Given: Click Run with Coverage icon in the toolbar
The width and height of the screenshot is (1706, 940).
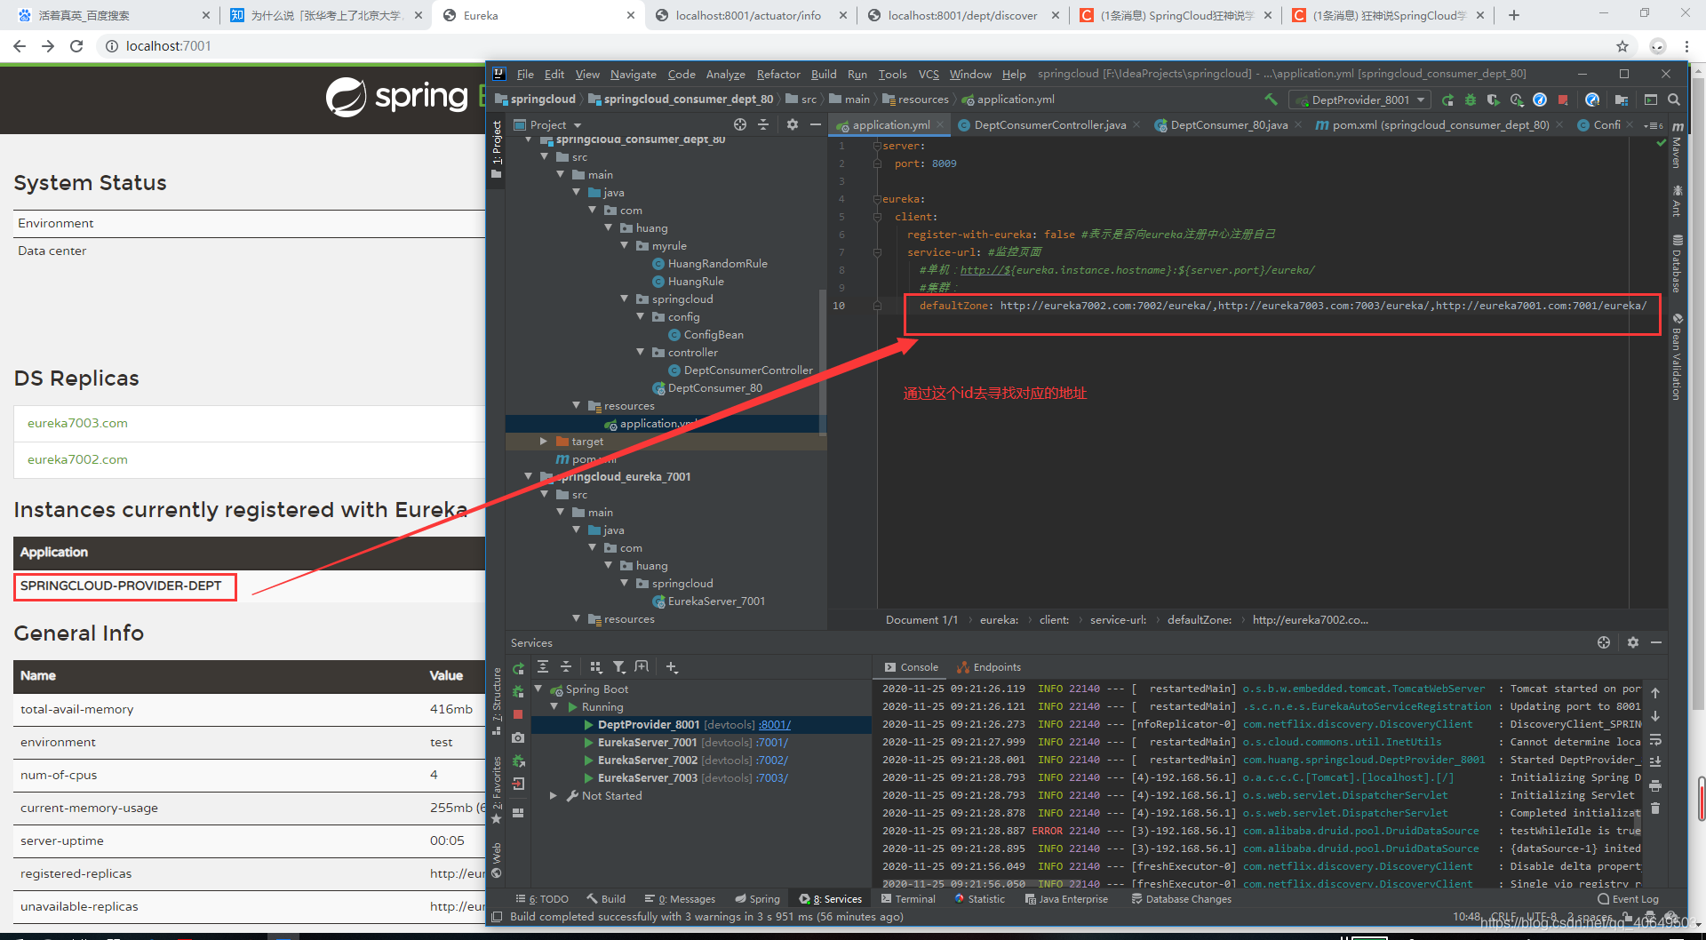Looking at the screenshot, I should pyautogui.click(x=1494, y=100).
